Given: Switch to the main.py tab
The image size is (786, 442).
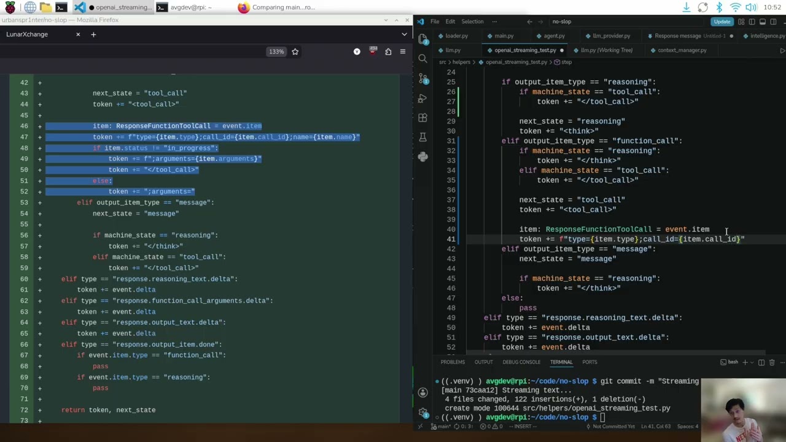Looking at the screenshot, I should click(500, 36).
